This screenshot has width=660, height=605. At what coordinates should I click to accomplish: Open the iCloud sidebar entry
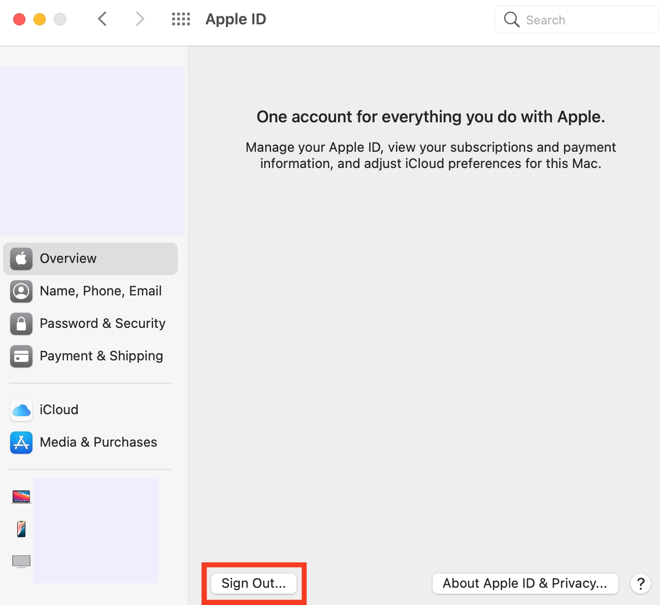tap(59, 410)
